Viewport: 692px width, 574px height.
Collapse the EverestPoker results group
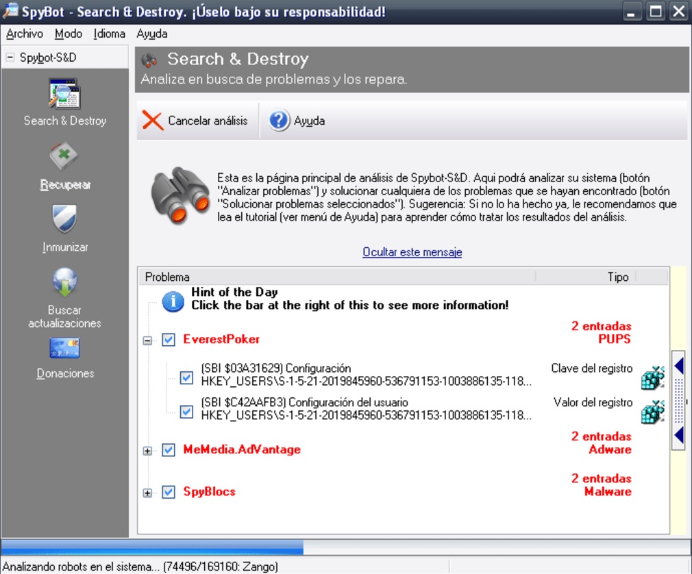pyautogui.click(x=147, y=339)
